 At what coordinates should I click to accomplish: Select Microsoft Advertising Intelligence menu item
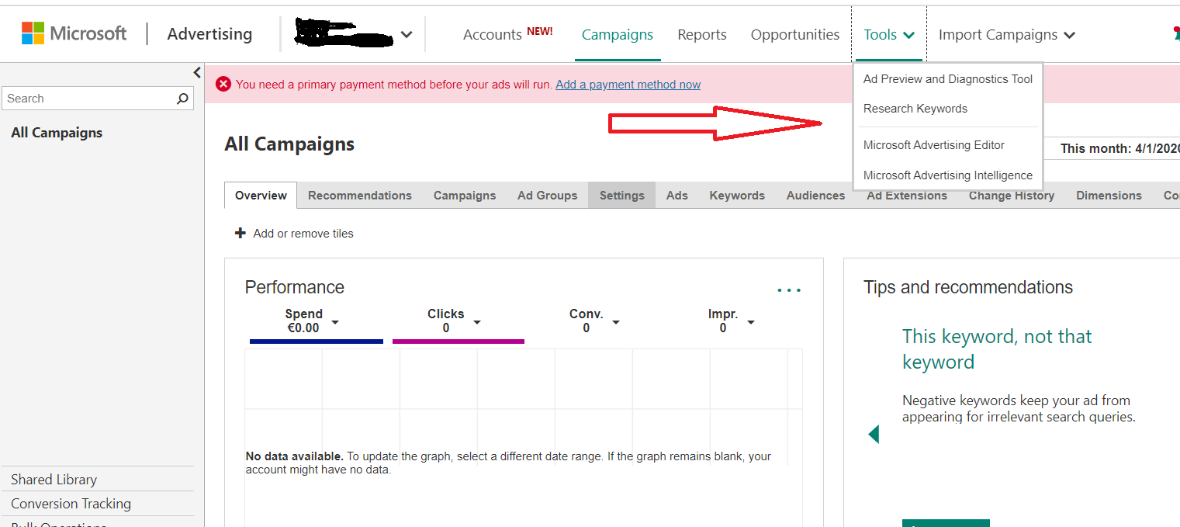[x=948, y=175]
